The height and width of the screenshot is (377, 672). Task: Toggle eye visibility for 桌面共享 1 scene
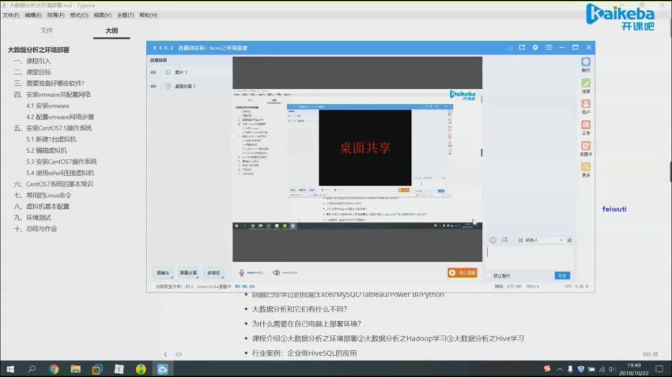[x=153, y=86]
